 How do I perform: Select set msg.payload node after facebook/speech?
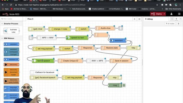pos(73,78)
